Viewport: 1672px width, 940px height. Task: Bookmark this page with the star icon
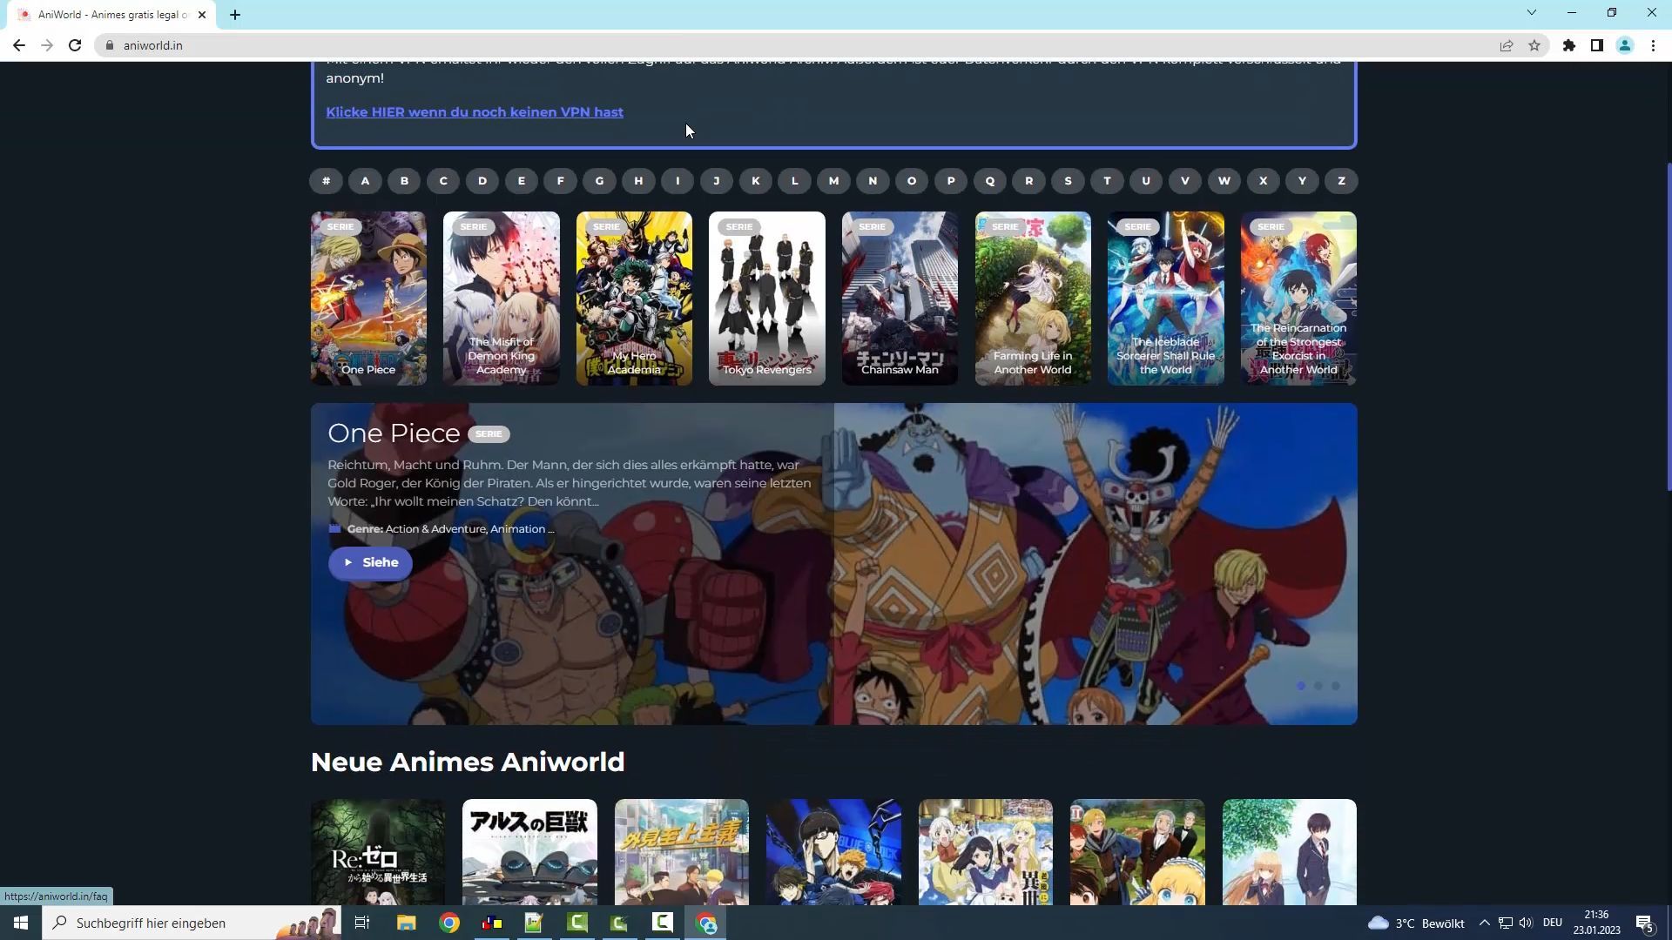pyautogui.click(x=1534, y=45)
